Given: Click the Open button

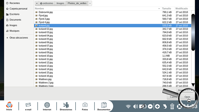Looking at the screenshot, I should point(187,97).
